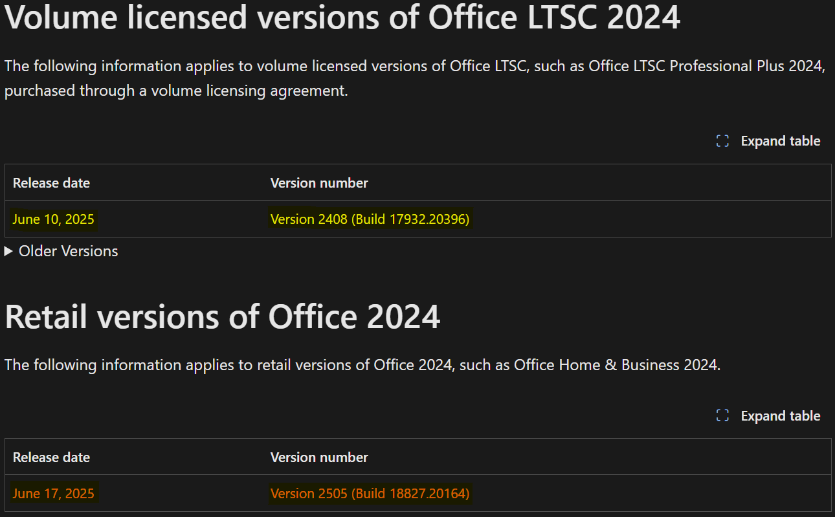Screen dimensions: 835x517
Task: Click the 'Office Home & Business 2024' text
Action: point(616,365)
